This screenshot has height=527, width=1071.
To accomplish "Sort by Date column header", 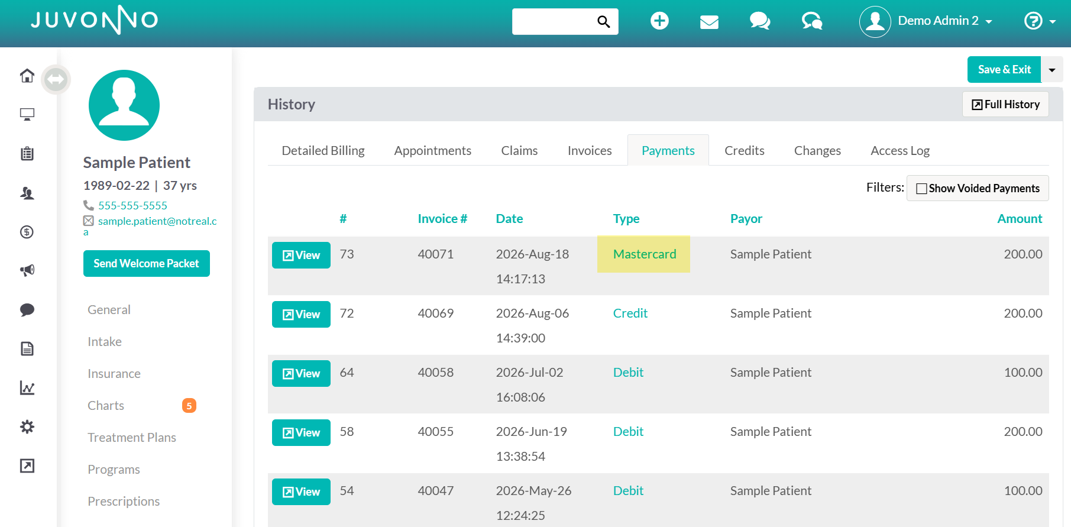I will [x=509, y=218].
